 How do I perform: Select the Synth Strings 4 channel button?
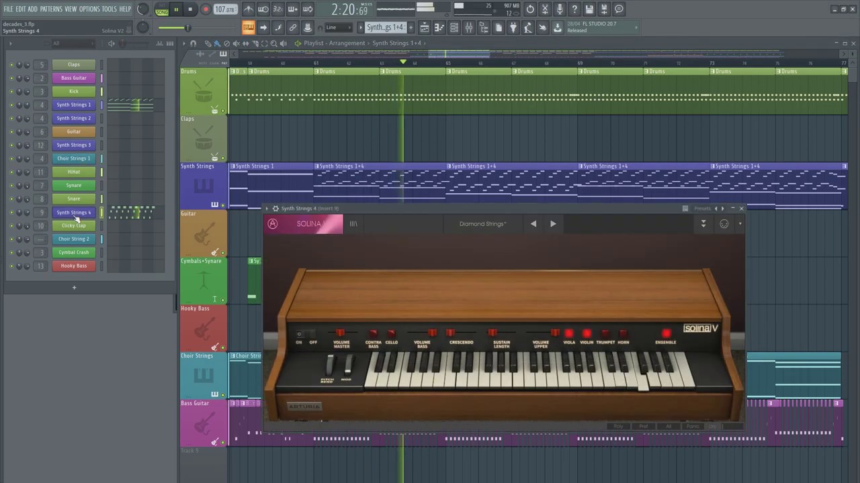click(x=74, y=212)
